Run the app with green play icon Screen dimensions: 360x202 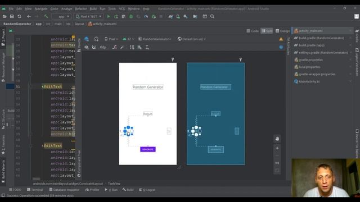pyautogui.click(x=109, y=16)
